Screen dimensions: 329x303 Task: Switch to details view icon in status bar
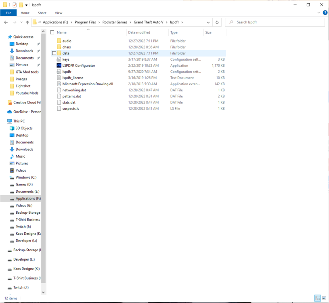coord(318,298)
